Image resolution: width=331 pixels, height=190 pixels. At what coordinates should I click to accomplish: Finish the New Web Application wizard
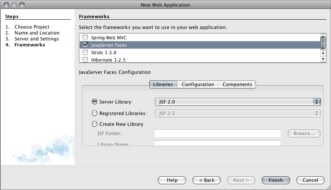(x=276, y=180)
